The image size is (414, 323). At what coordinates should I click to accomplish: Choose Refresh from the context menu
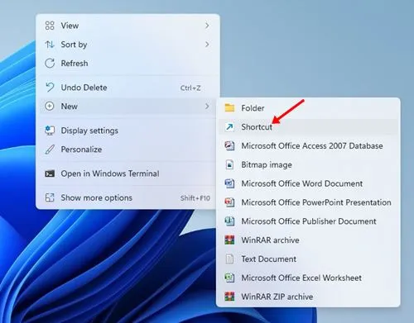click(x=128, y=63)
